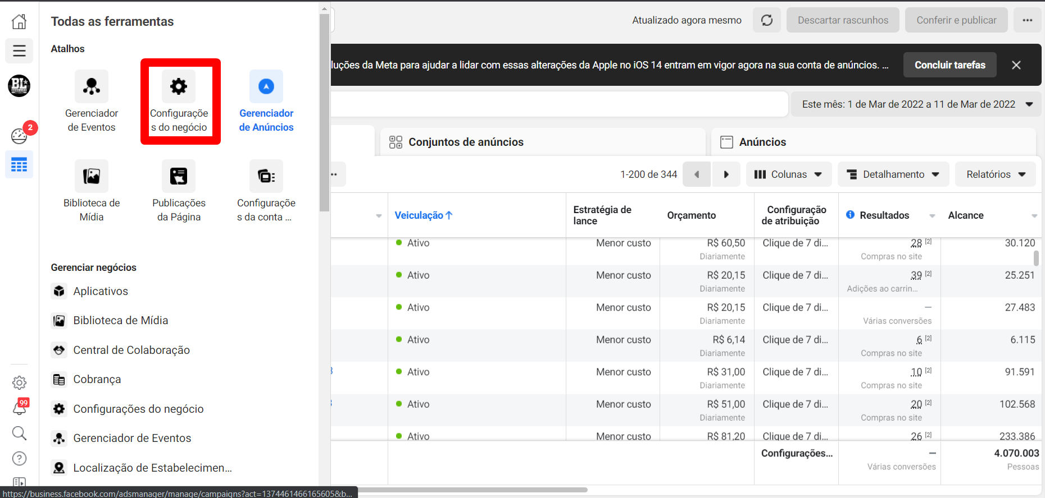Viewport: 1045px width, 498px height.
Task: Click the Resultados info icon
Action: pyautogui.click(x=850, y=215)
